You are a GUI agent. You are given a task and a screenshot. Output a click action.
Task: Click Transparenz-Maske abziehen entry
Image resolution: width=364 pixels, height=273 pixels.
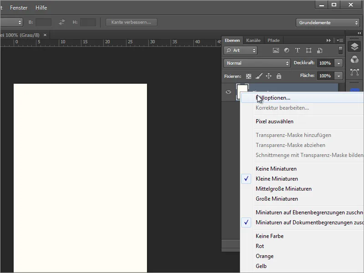302,145
